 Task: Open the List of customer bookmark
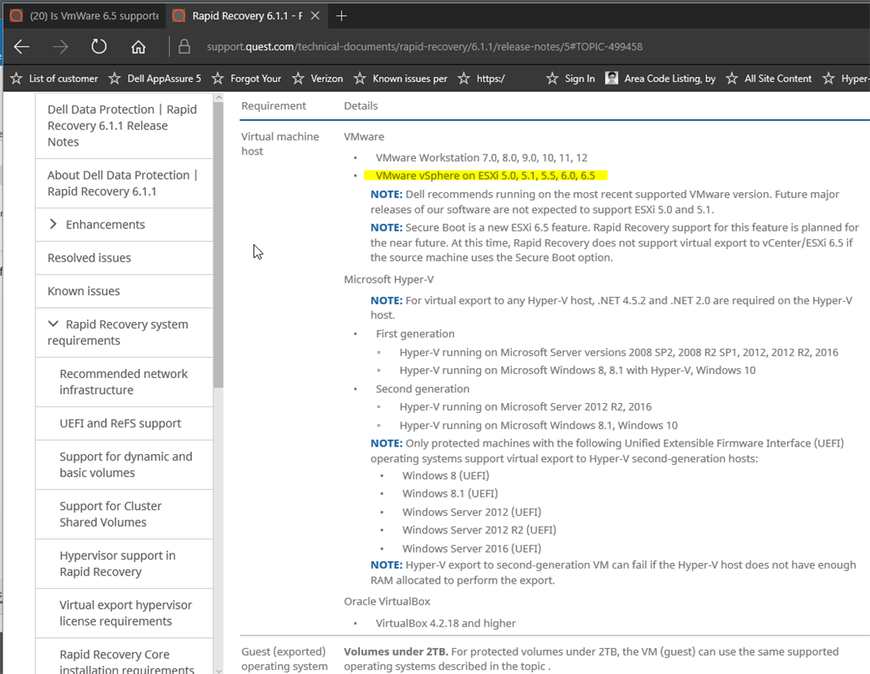(x=54, y=79)
